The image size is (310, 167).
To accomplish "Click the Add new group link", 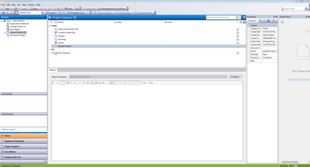I will click(8, 129).
